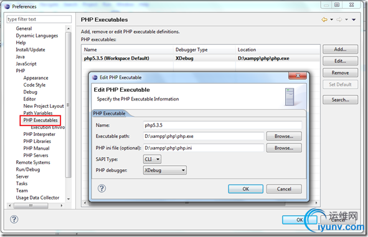Select JavaScript in the preferences tree

click(x=26, y=64)
